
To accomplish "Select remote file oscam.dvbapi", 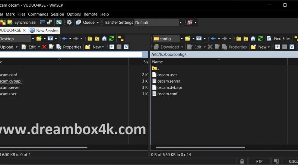I will click(167, 88).
